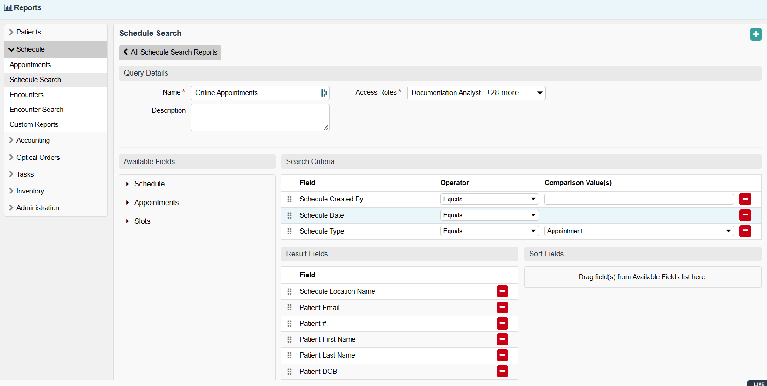Image resolution: width=767 pixels, height=386 pixels.
Task: Open the Access Roles dropdown
Action: 476,93
